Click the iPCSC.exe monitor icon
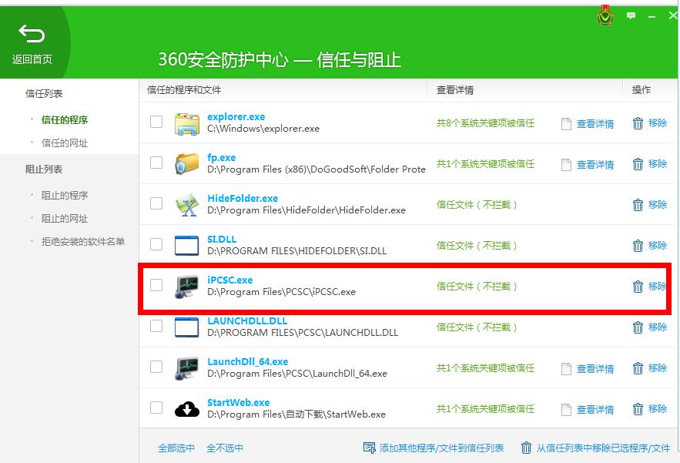The image size is (680, 463). (x=187, y=287)
